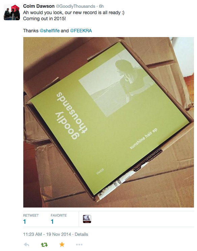The image size is (197, 251).
Task: Open the favoriter's small avatar thumbnail
Action: click(87, 219)
